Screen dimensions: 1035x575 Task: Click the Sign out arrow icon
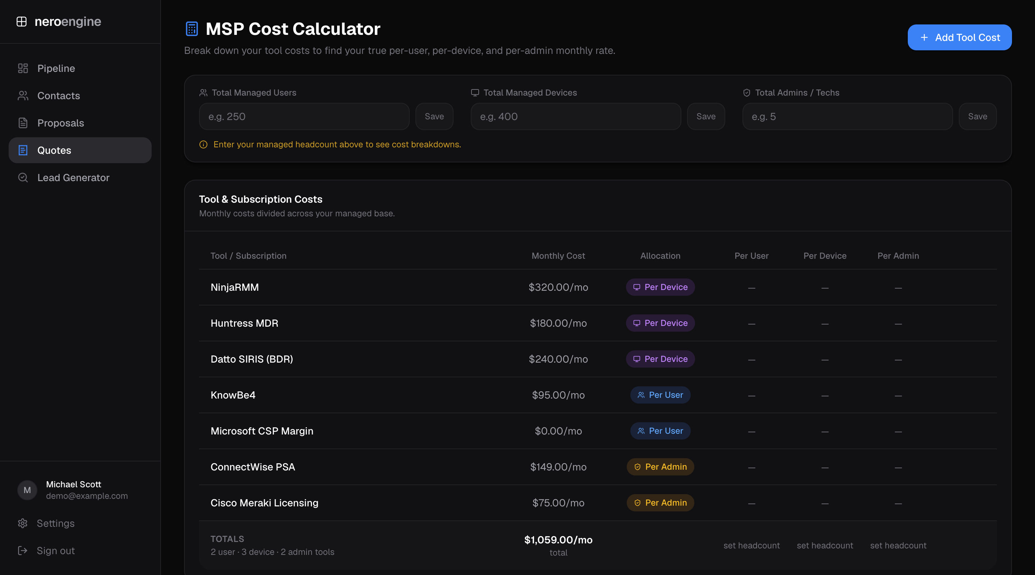pyautogui.click(x=23, y=551)
